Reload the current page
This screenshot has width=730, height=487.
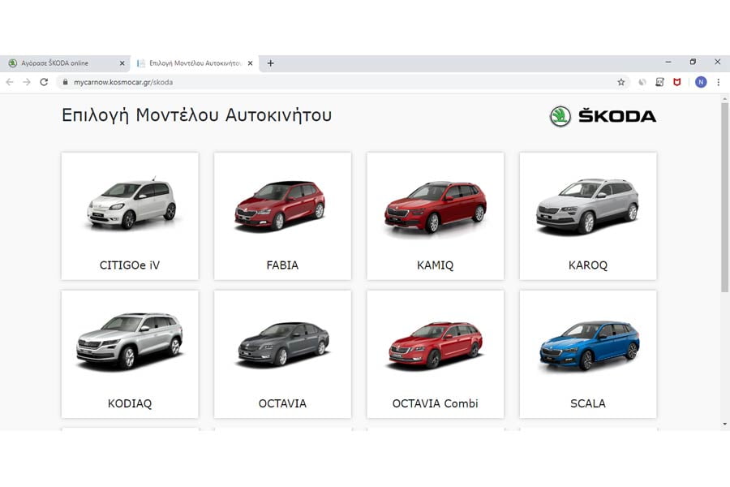(45, 82)
